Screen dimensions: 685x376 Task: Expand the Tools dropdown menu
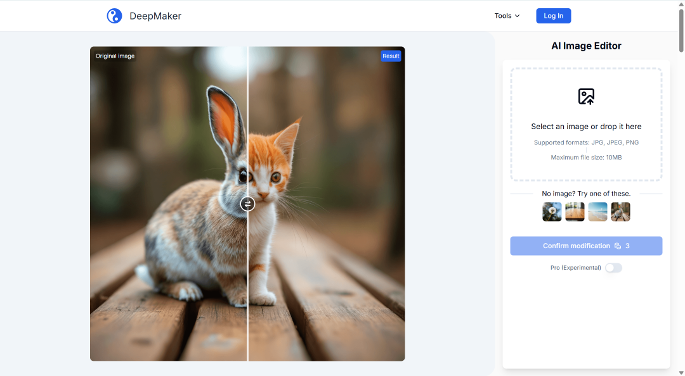[x=507, y=16]
